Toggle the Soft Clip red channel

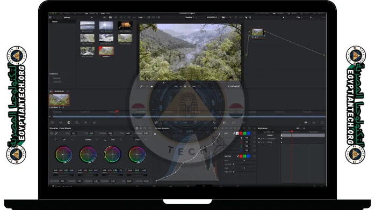tap(241, 156)
